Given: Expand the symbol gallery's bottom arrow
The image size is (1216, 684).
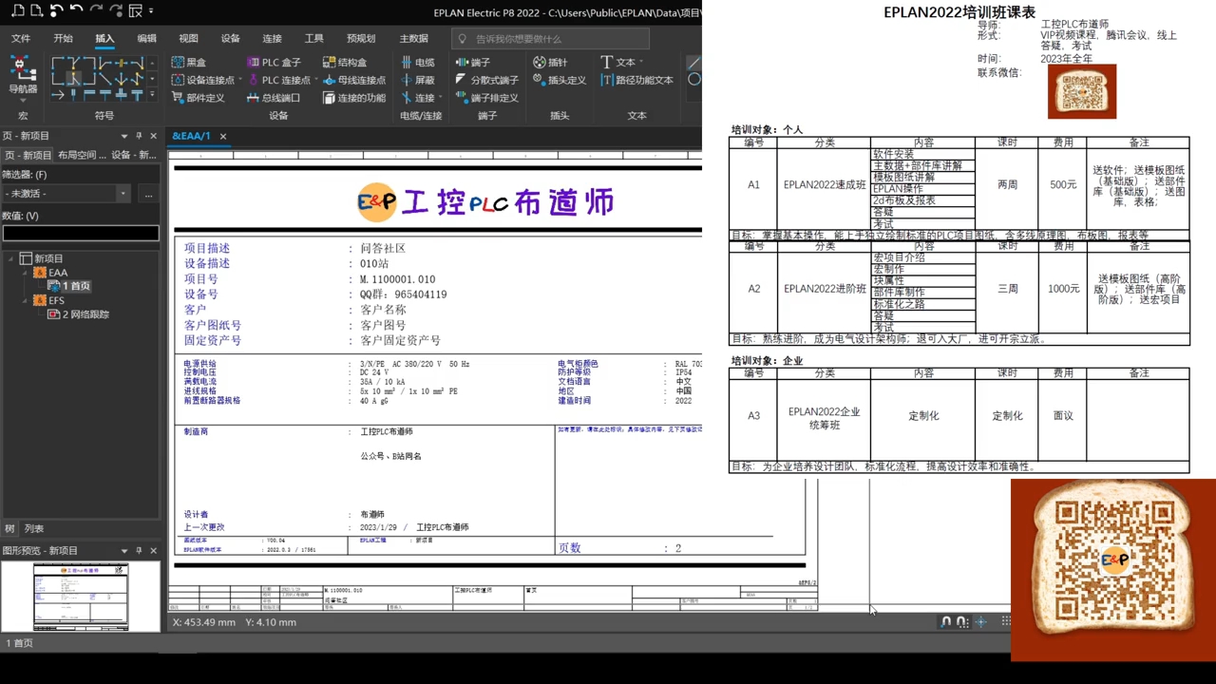Looking at the screenshot, I should tap(152, 95).
